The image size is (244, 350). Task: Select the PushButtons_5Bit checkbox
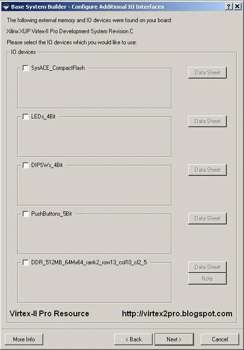(x=25, y=214)
